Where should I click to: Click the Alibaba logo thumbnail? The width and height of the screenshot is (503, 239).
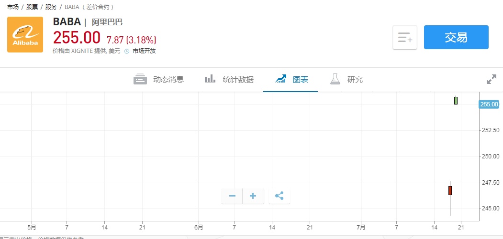(25, 34)
